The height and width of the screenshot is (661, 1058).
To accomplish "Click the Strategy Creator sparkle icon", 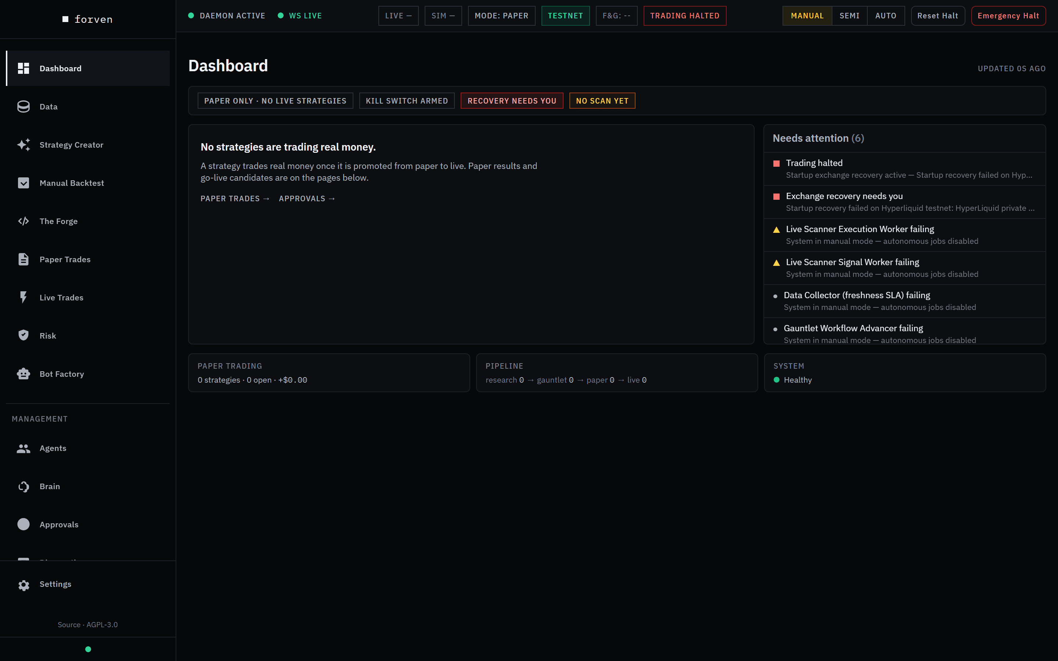I will click(24, 145).
